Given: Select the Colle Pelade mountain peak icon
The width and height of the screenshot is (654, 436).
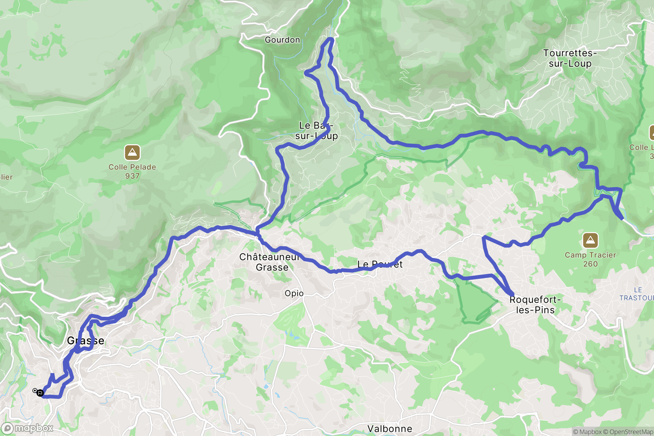Looking at the screenshot, I should (x=132, y=153).
